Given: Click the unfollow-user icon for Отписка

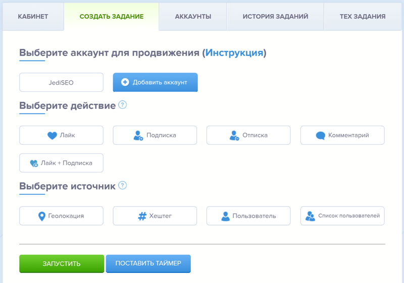Looking at the screenshot, I should pyautogui.click(x=234, y=136).
